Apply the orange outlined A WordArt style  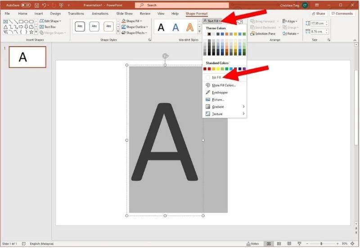(x=190, y=27)
